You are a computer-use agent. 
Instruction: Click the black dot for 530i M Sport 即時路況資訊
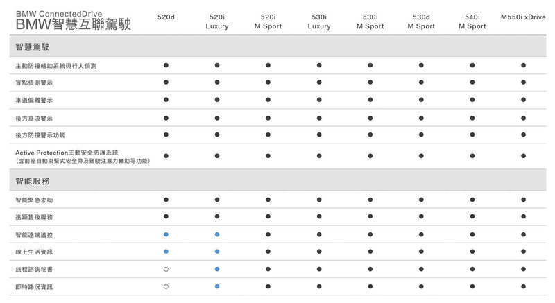[x=370, y=286]
